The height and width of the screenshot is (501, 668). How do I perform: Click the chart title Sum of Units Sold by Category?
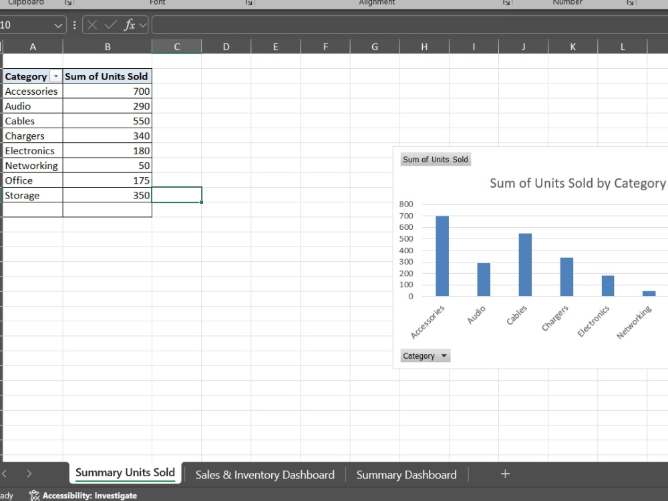click(577, 183)
